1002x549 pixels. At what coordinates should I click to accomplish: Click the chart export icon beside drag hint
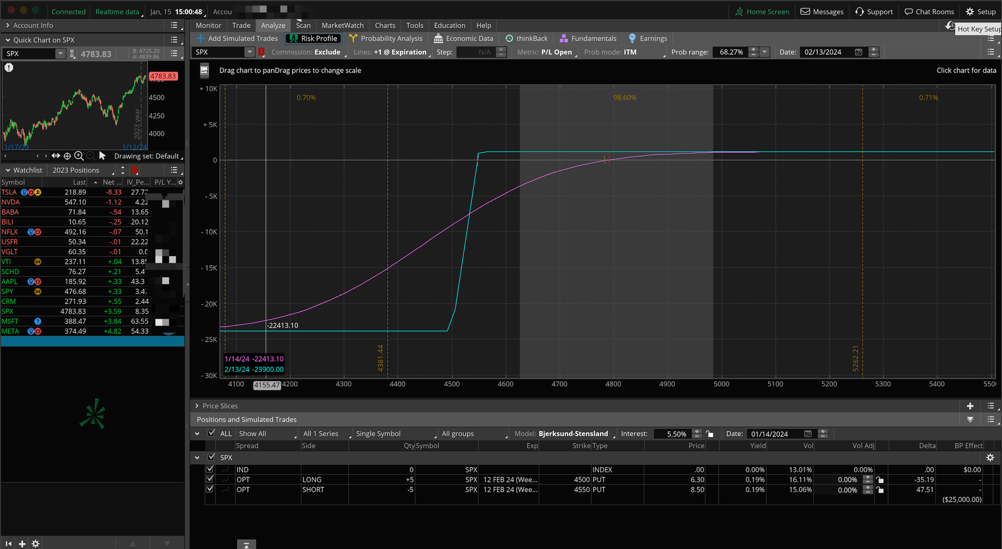204,71
